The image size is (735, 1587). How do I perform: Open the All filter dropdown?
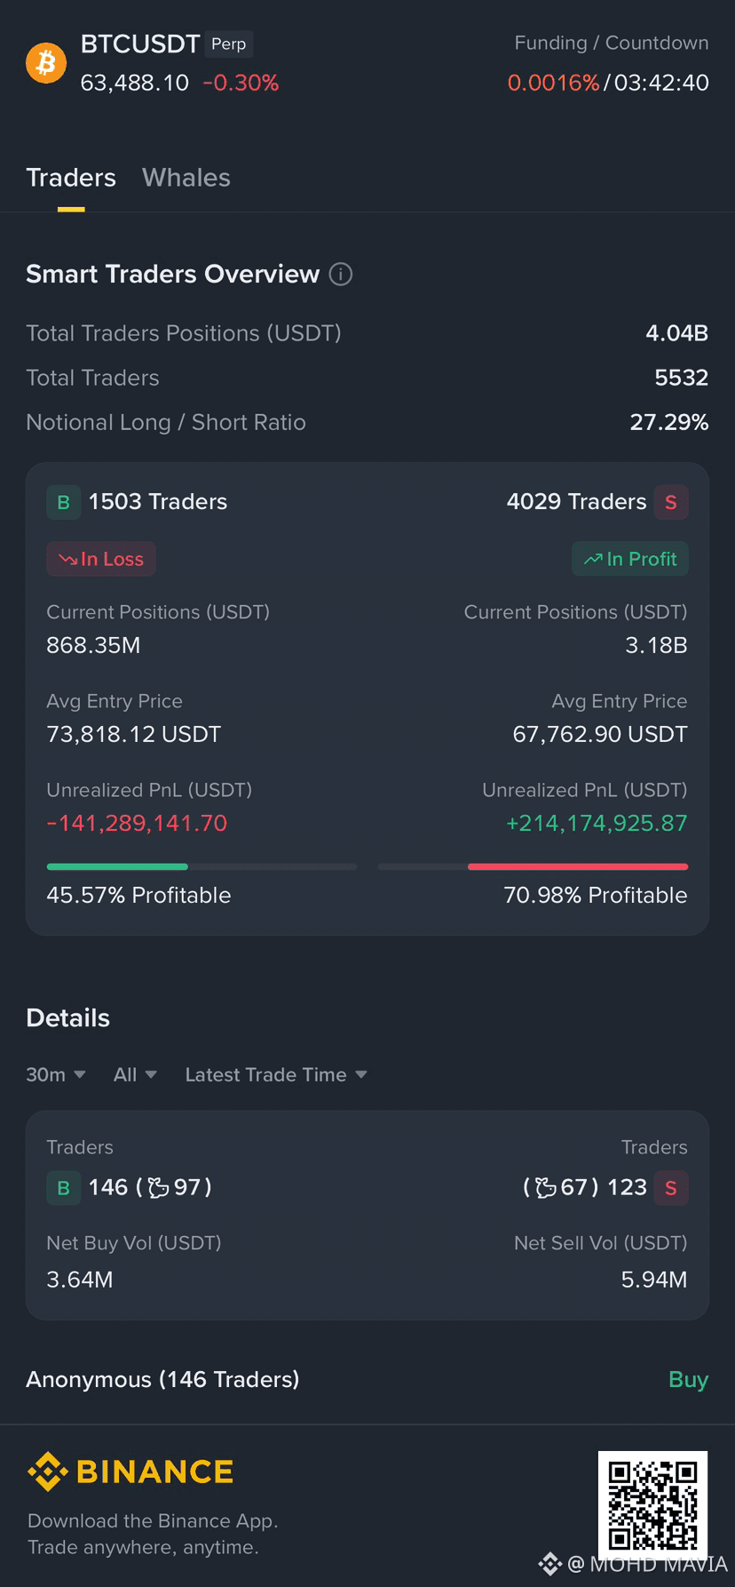click(135, 1074)
